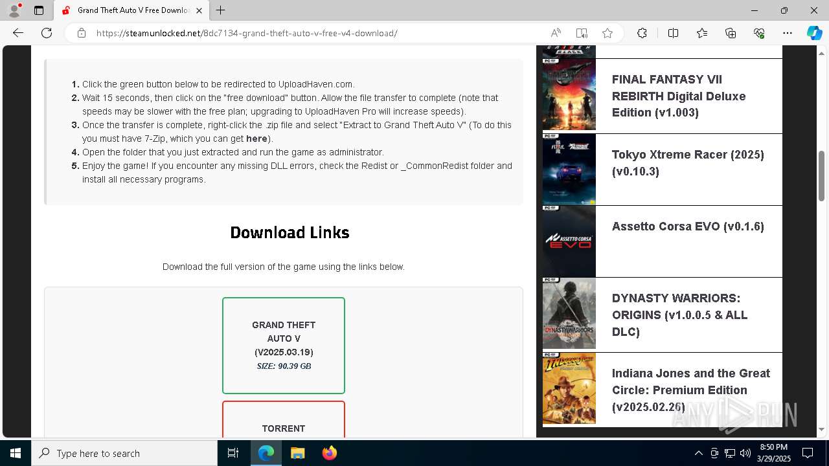Refresh the current page
This screenshot has height=466, width=829.
point(47,33)
